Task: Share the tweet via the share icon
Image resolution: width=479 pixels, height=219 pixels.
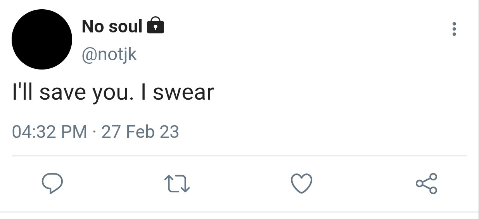Action: [426, 183]
